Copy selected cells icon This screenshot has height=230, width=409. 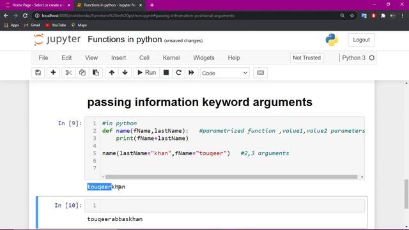coord(82,73)
